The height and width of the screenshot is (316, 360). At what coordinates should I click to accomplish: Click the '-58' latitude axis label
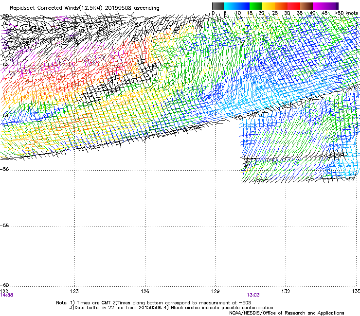4,226
